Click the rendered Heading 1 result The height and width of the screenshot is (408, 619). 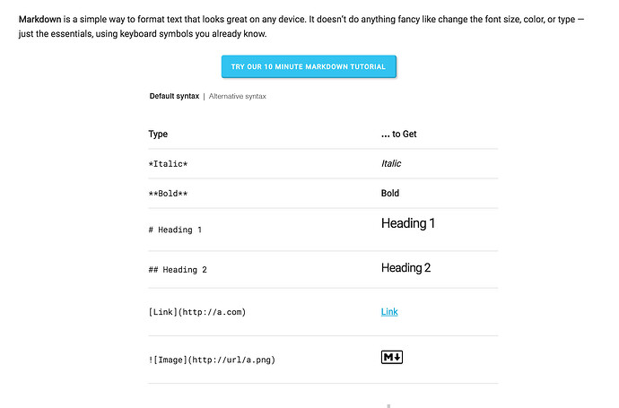click(x=408, y=223)
